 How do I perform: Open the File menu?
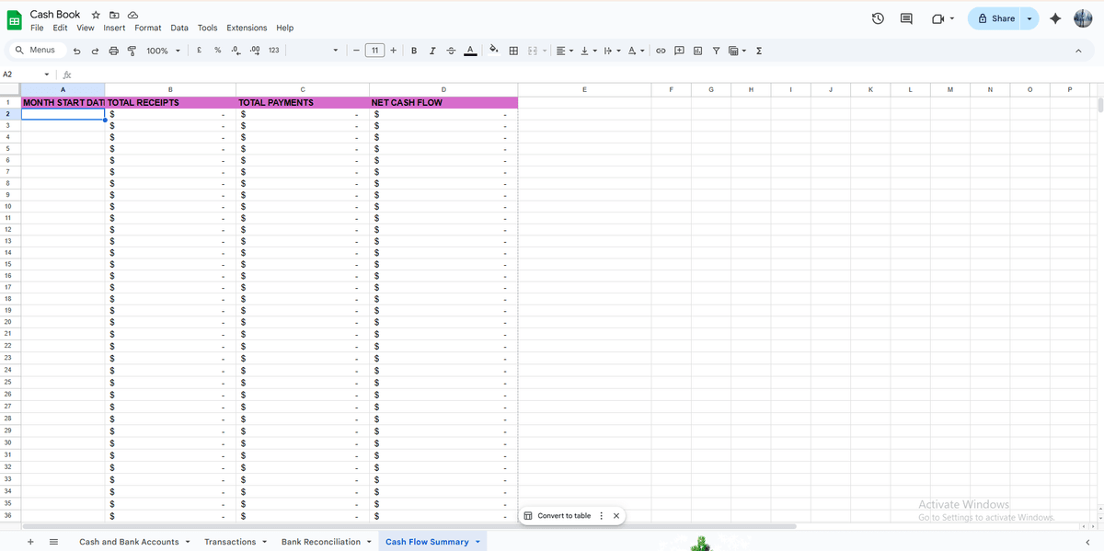[x=37, y=28]
